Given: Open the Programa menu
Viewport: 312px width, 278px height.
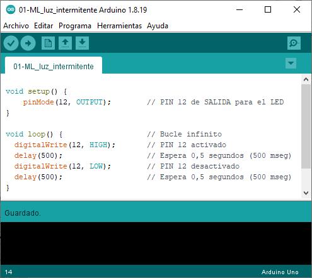Looking at the screenshot, I should point(75,26).
